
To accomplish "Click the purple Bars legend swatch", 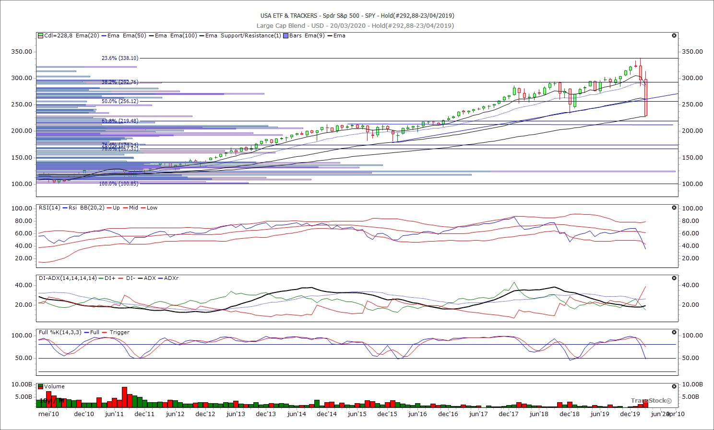I will [x=286, y=35].
